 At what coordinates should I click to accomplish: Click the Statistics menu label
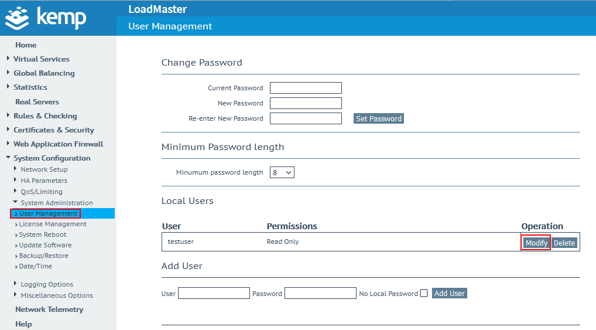point(30,87)
